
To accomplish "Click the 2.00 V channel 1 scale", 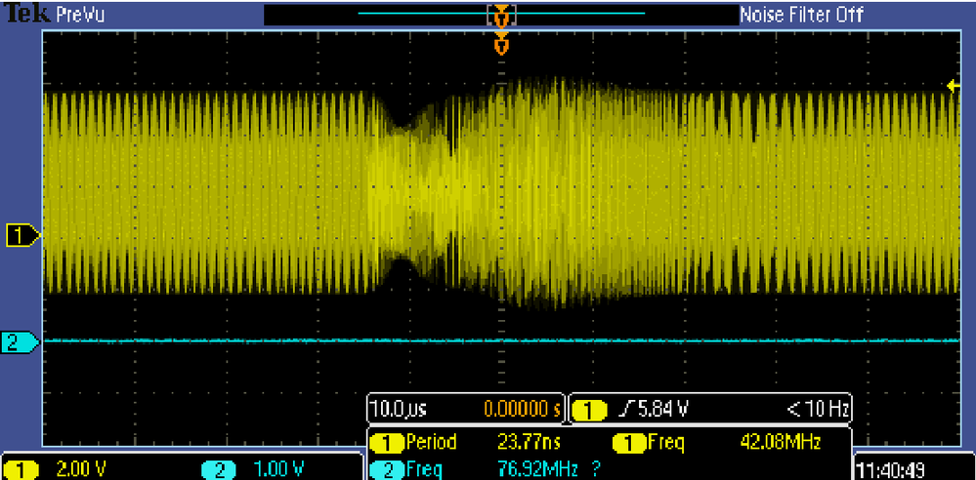I will 79,470.
